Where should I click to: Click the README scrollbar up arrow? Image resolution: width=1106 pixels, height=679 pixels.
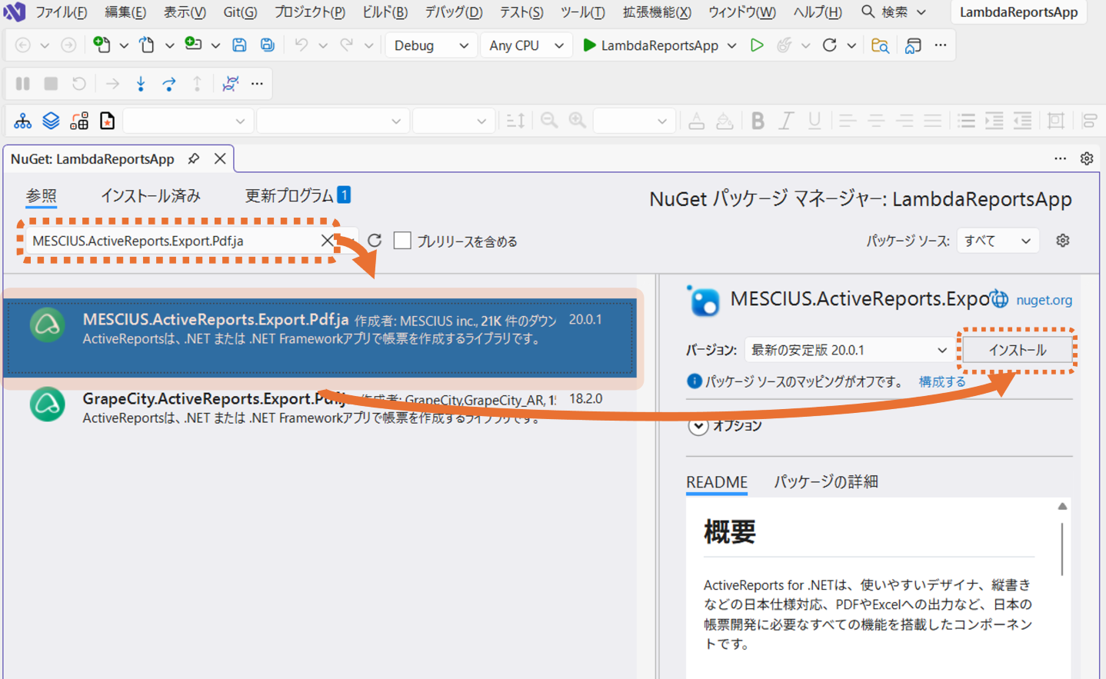(x=1062, y=506)
